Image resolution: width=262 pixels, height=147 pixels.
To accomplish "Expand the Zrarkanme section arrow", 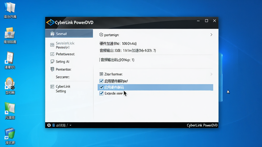I will click(211, 74).
